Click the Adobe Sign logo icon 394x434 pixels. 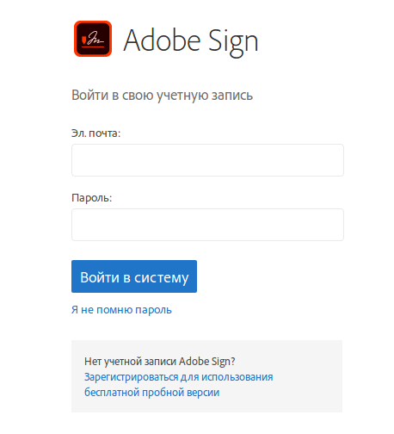click(93, 39)
